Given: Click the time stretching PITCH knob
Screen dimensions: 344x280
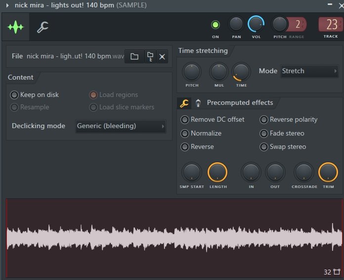Looking at the screenshot, I should 192,72.
